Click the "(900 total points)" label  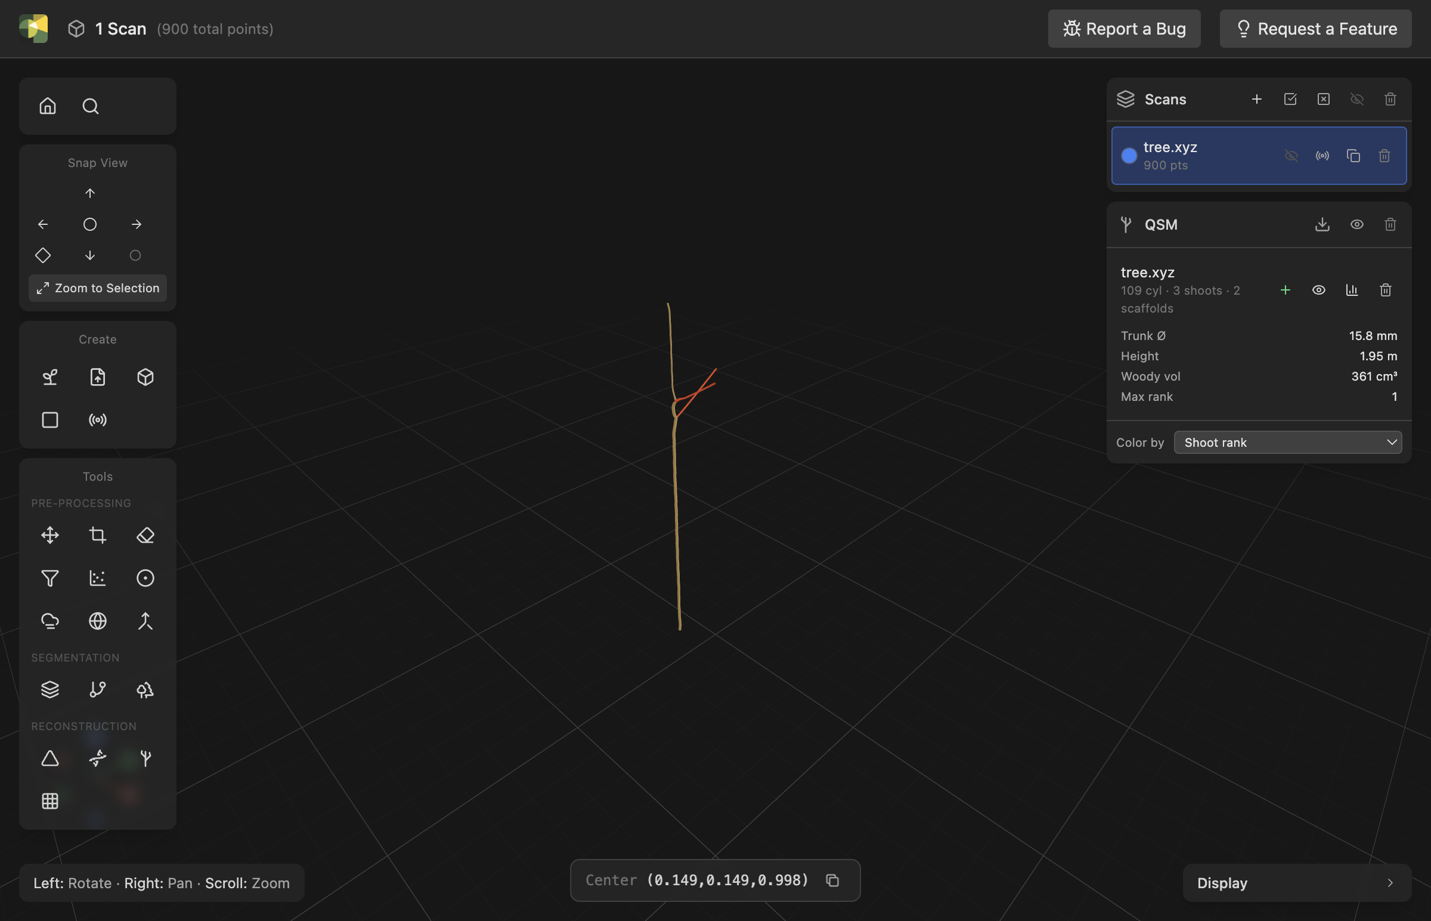coord(215,29)
